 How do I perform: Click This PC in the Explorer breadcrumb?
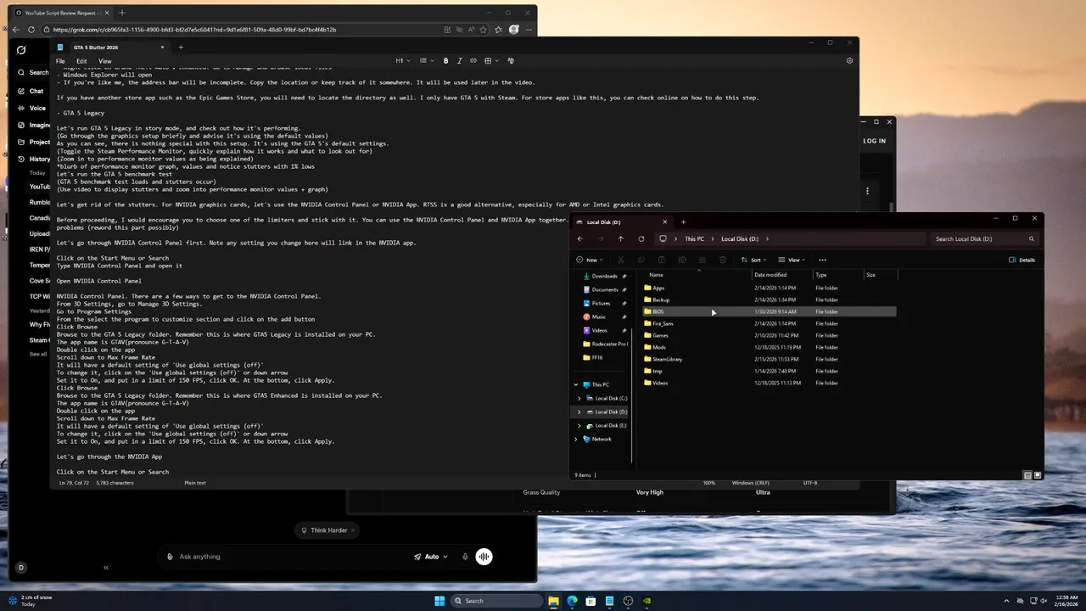pyautogui.click(x=694, y=238)
